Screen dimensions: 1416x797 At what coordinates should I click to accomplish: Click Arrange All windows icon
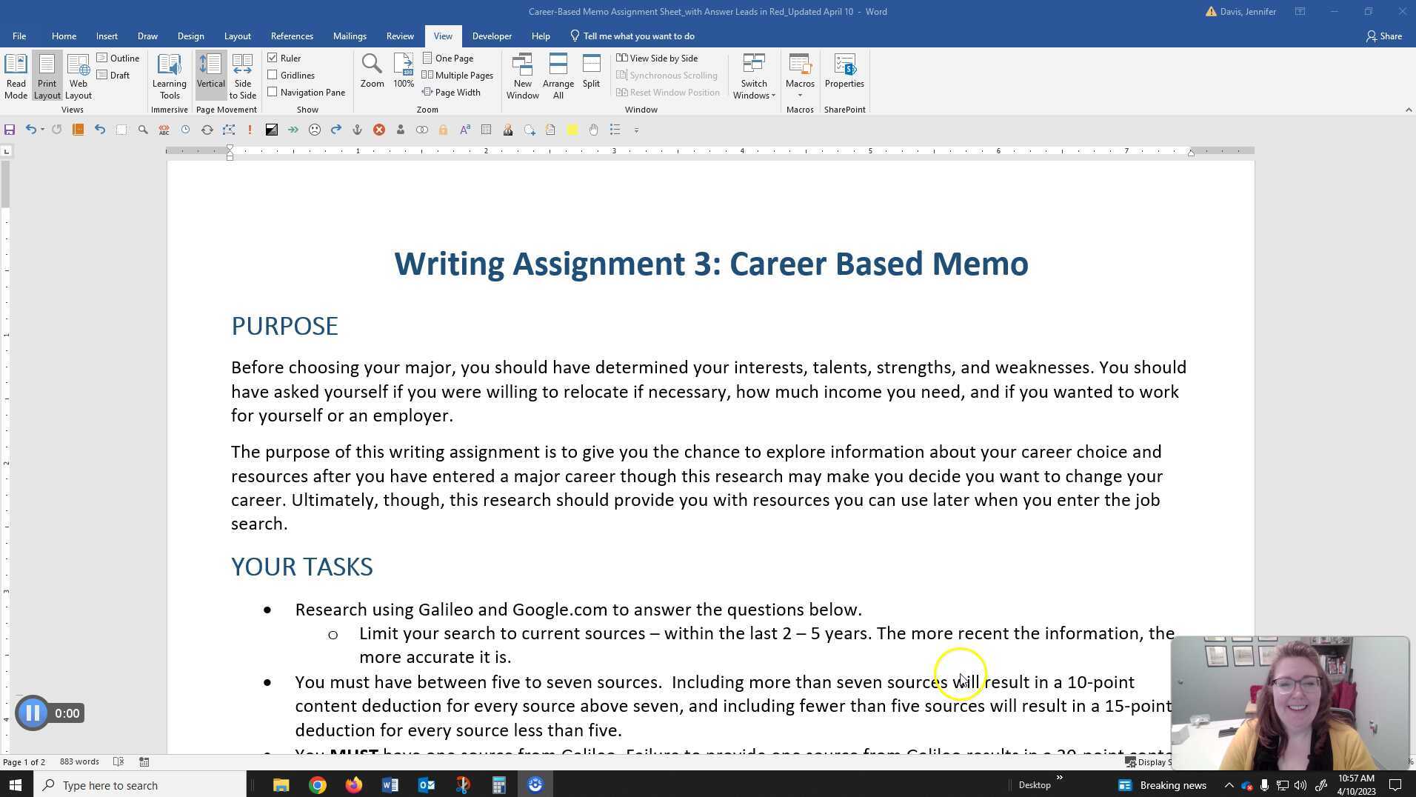pos(558,74)
